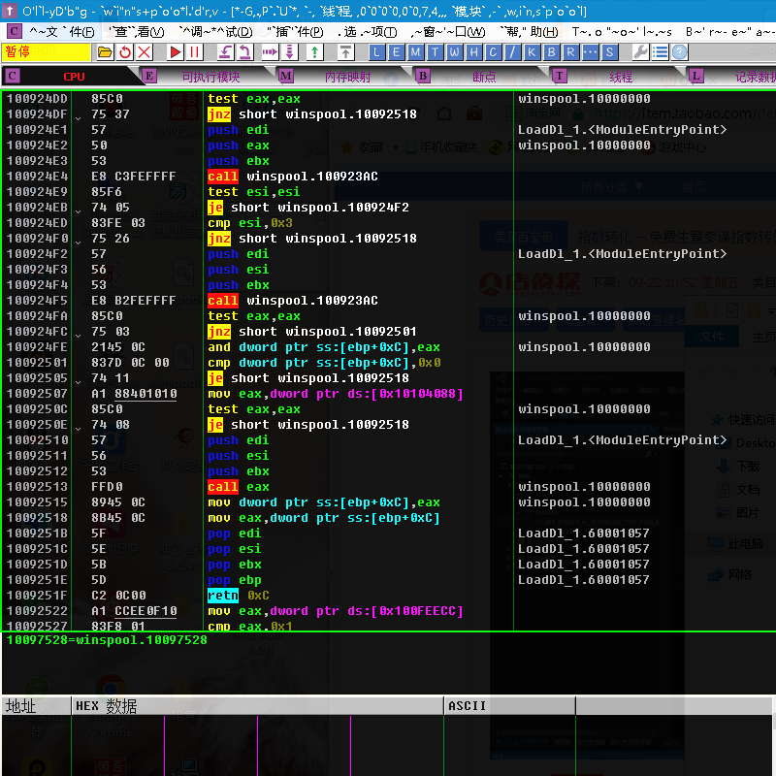Open the 插件(P) plugins menu
776x776 pixels.
coord(297,31)
